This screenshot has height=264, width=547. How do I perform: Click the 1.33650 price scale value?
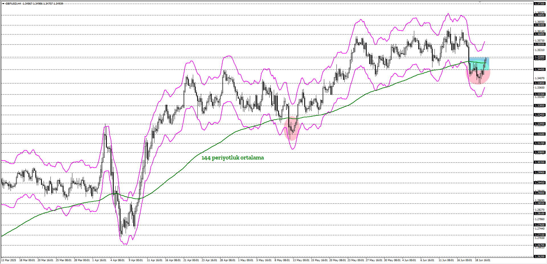(540, 88)
